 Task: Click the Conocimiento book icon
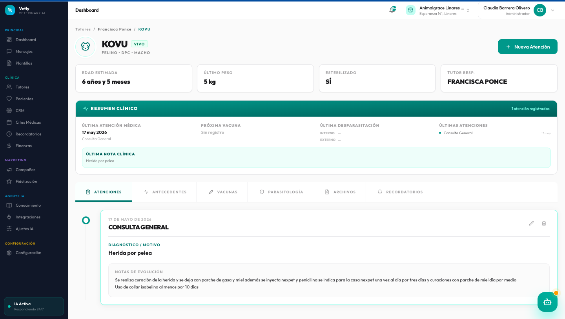[x=9, y=205]
